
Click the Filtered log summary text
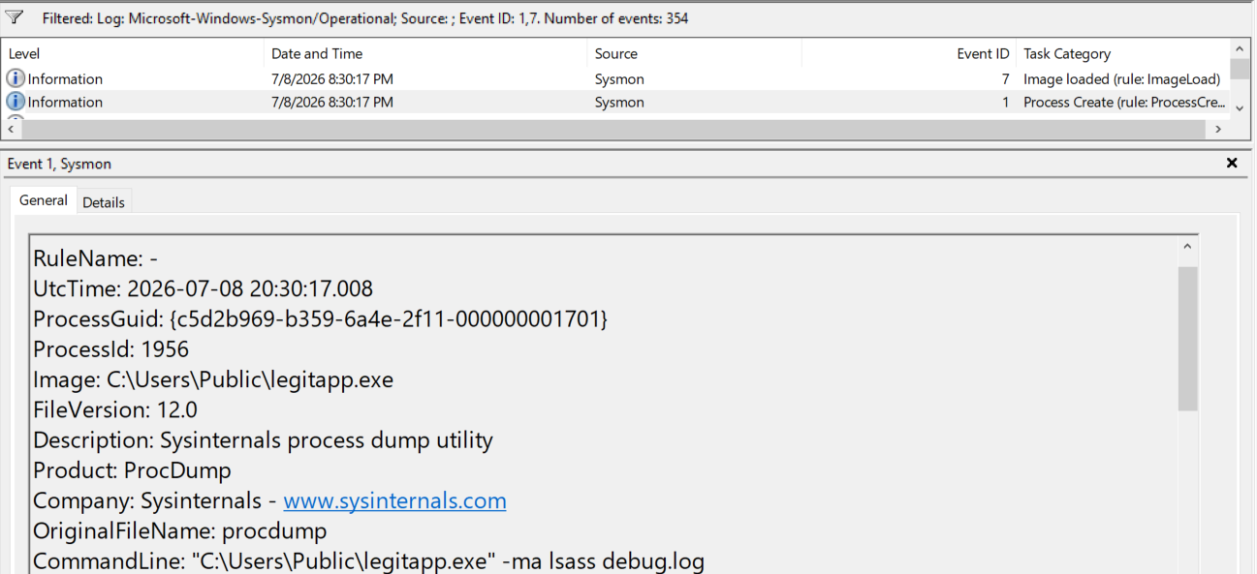point(365,18)
